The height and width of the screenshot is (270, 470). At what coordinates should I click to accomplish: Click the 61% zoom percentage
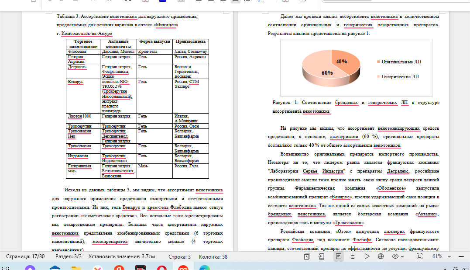click(437, 256)
